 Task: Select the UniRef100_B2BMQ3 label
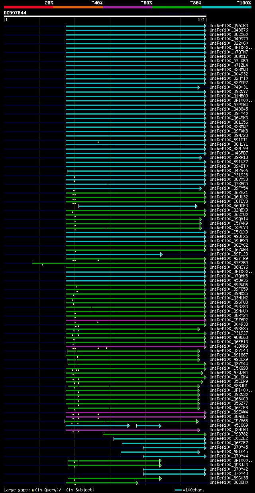(x=229, y=69)
